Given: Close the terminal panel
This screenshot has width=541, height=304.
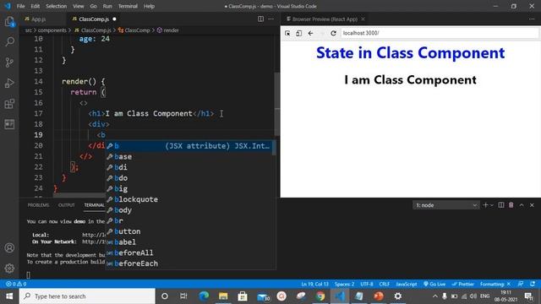Looking at the screenshot, I should (532, 205).
